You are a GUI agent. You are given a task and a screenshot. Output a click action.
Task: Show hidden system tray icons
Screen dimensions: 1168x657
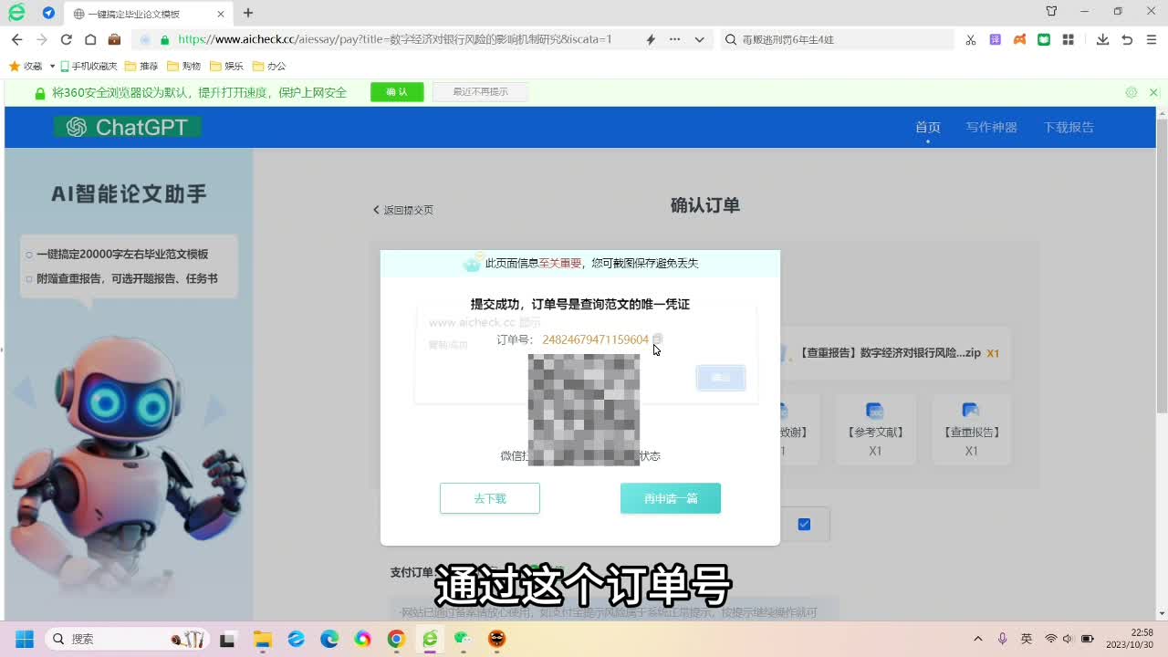point(978,639)
